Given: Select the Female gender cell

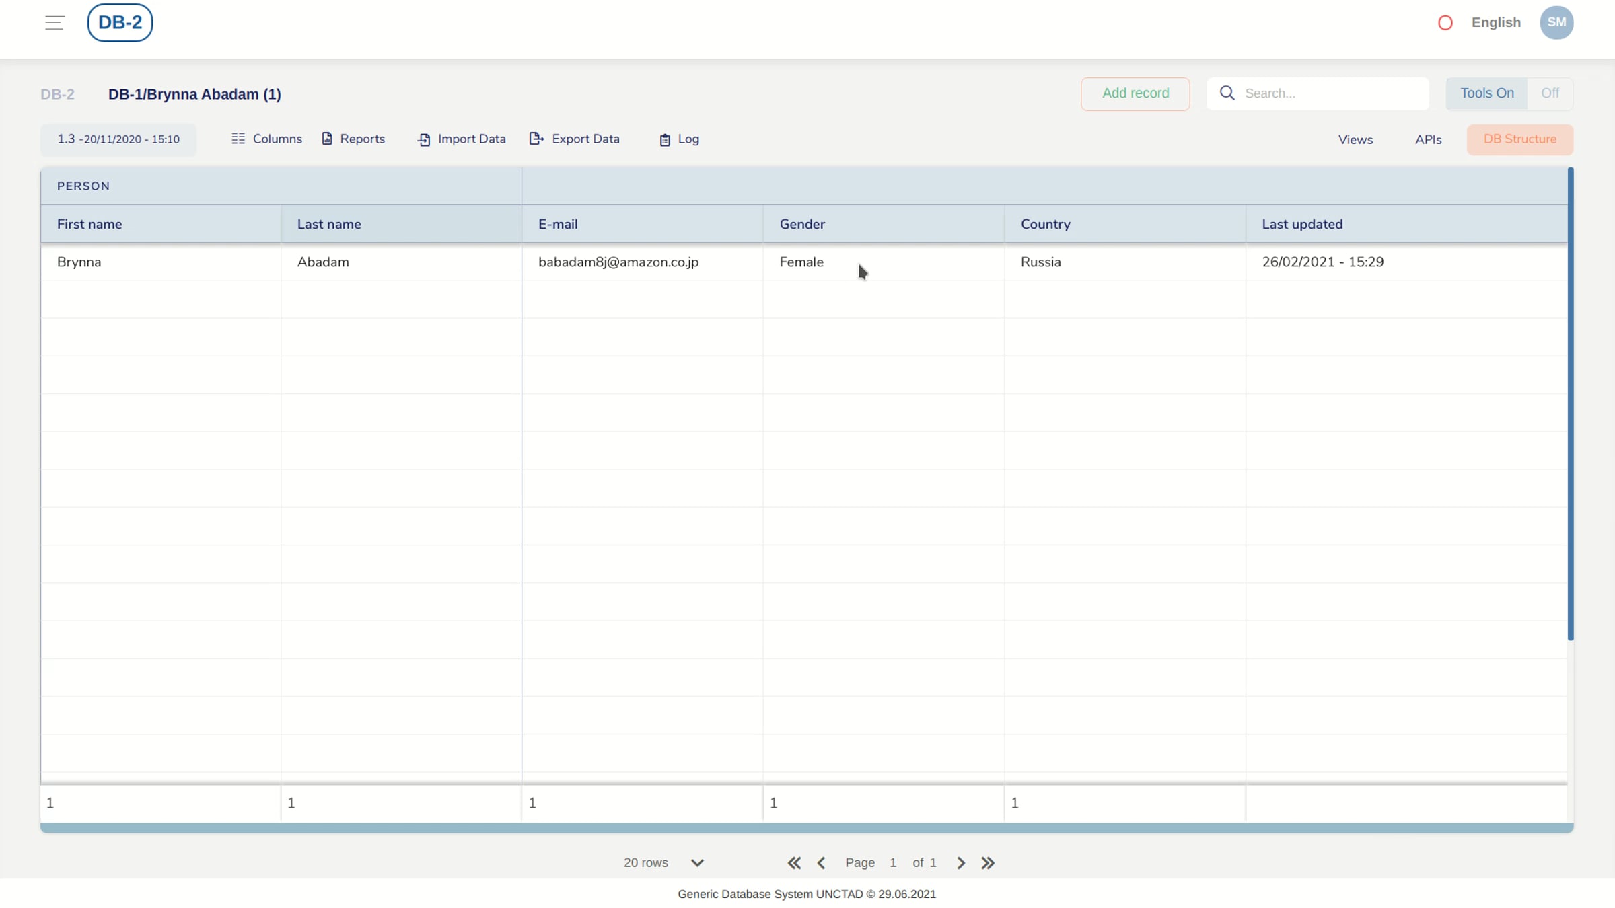Looking at the screenshot, I should 884,262.
